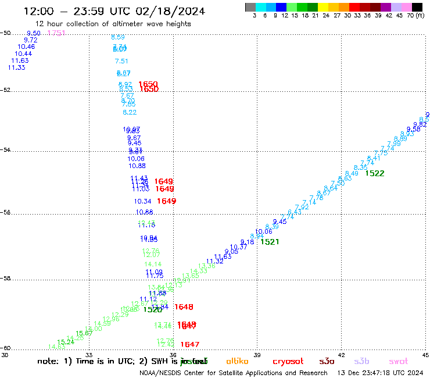This screenshot has height=378, width=430.
Task: Click the green wave height 14.14
Action: click(153, 265)
